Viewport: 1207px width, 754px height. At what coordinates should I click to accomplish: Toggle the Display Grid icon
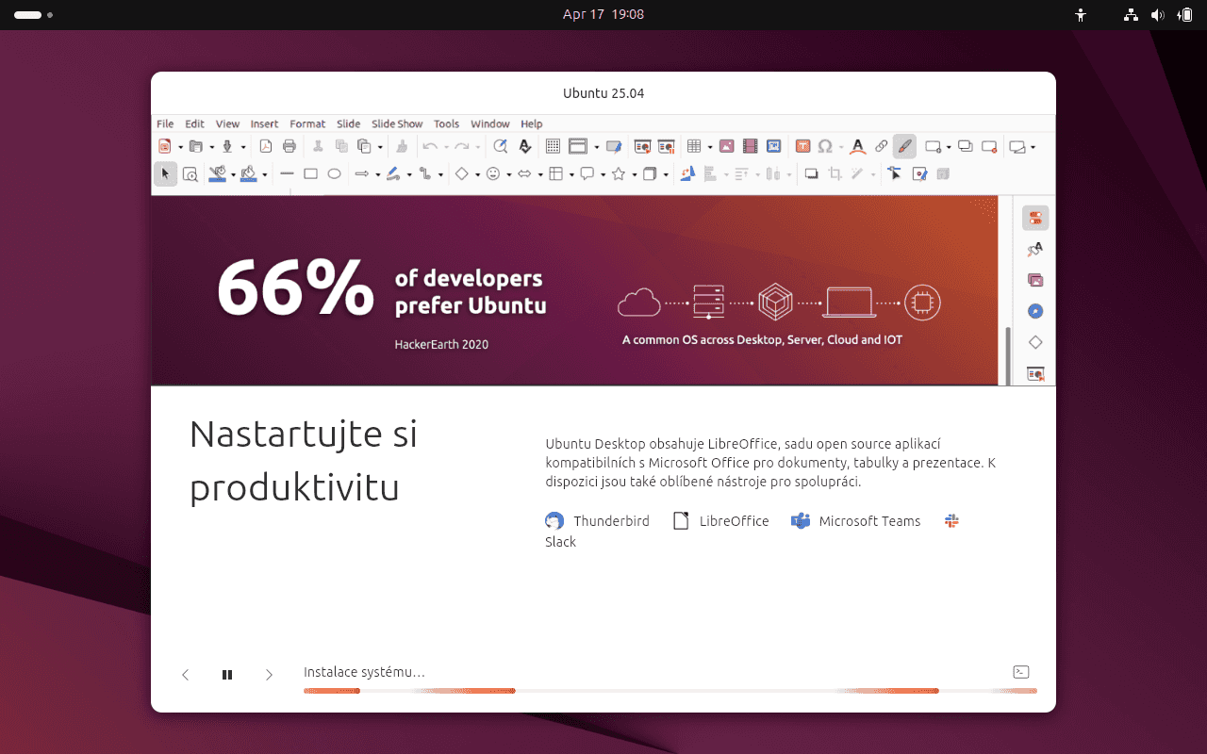554,146
